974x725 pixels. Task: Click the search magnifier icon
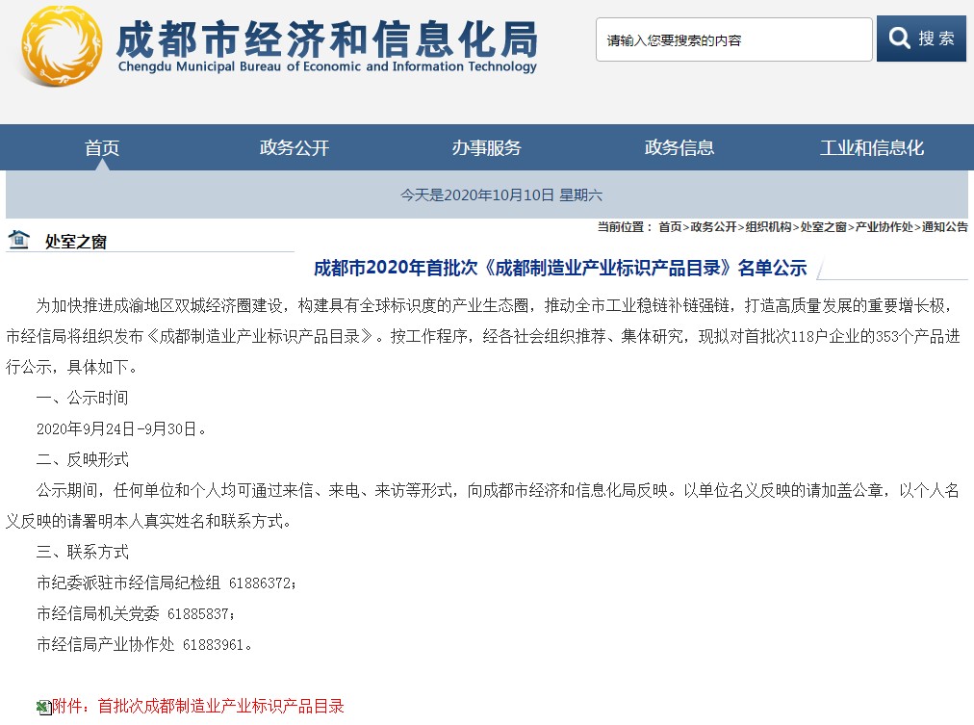[899, 39]
